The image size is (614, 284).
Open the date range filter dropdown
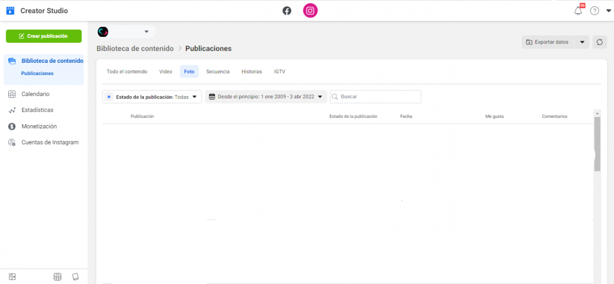click(266, 97)
